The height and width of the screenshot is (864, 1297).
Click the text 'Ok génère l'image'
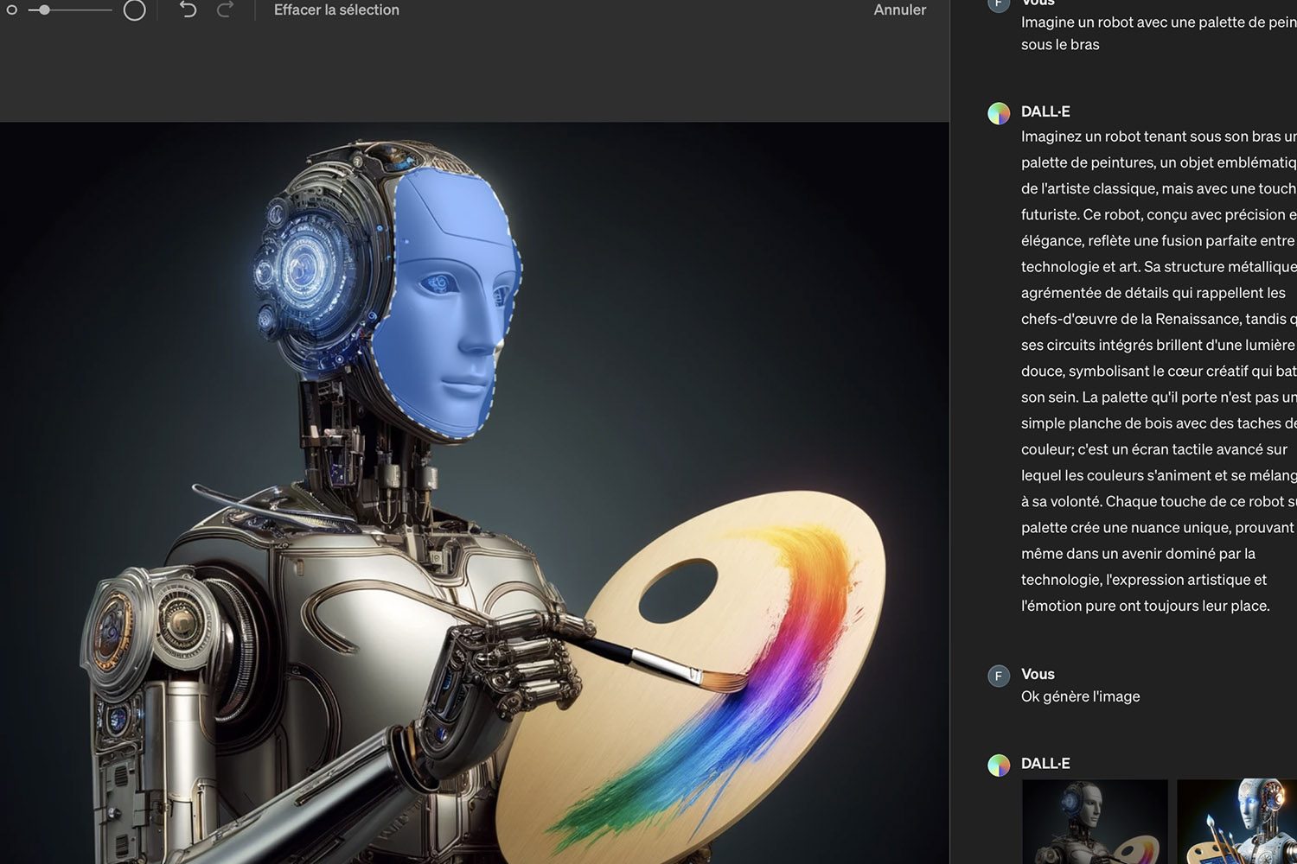pyautogui.click(x=1080, y=696)
